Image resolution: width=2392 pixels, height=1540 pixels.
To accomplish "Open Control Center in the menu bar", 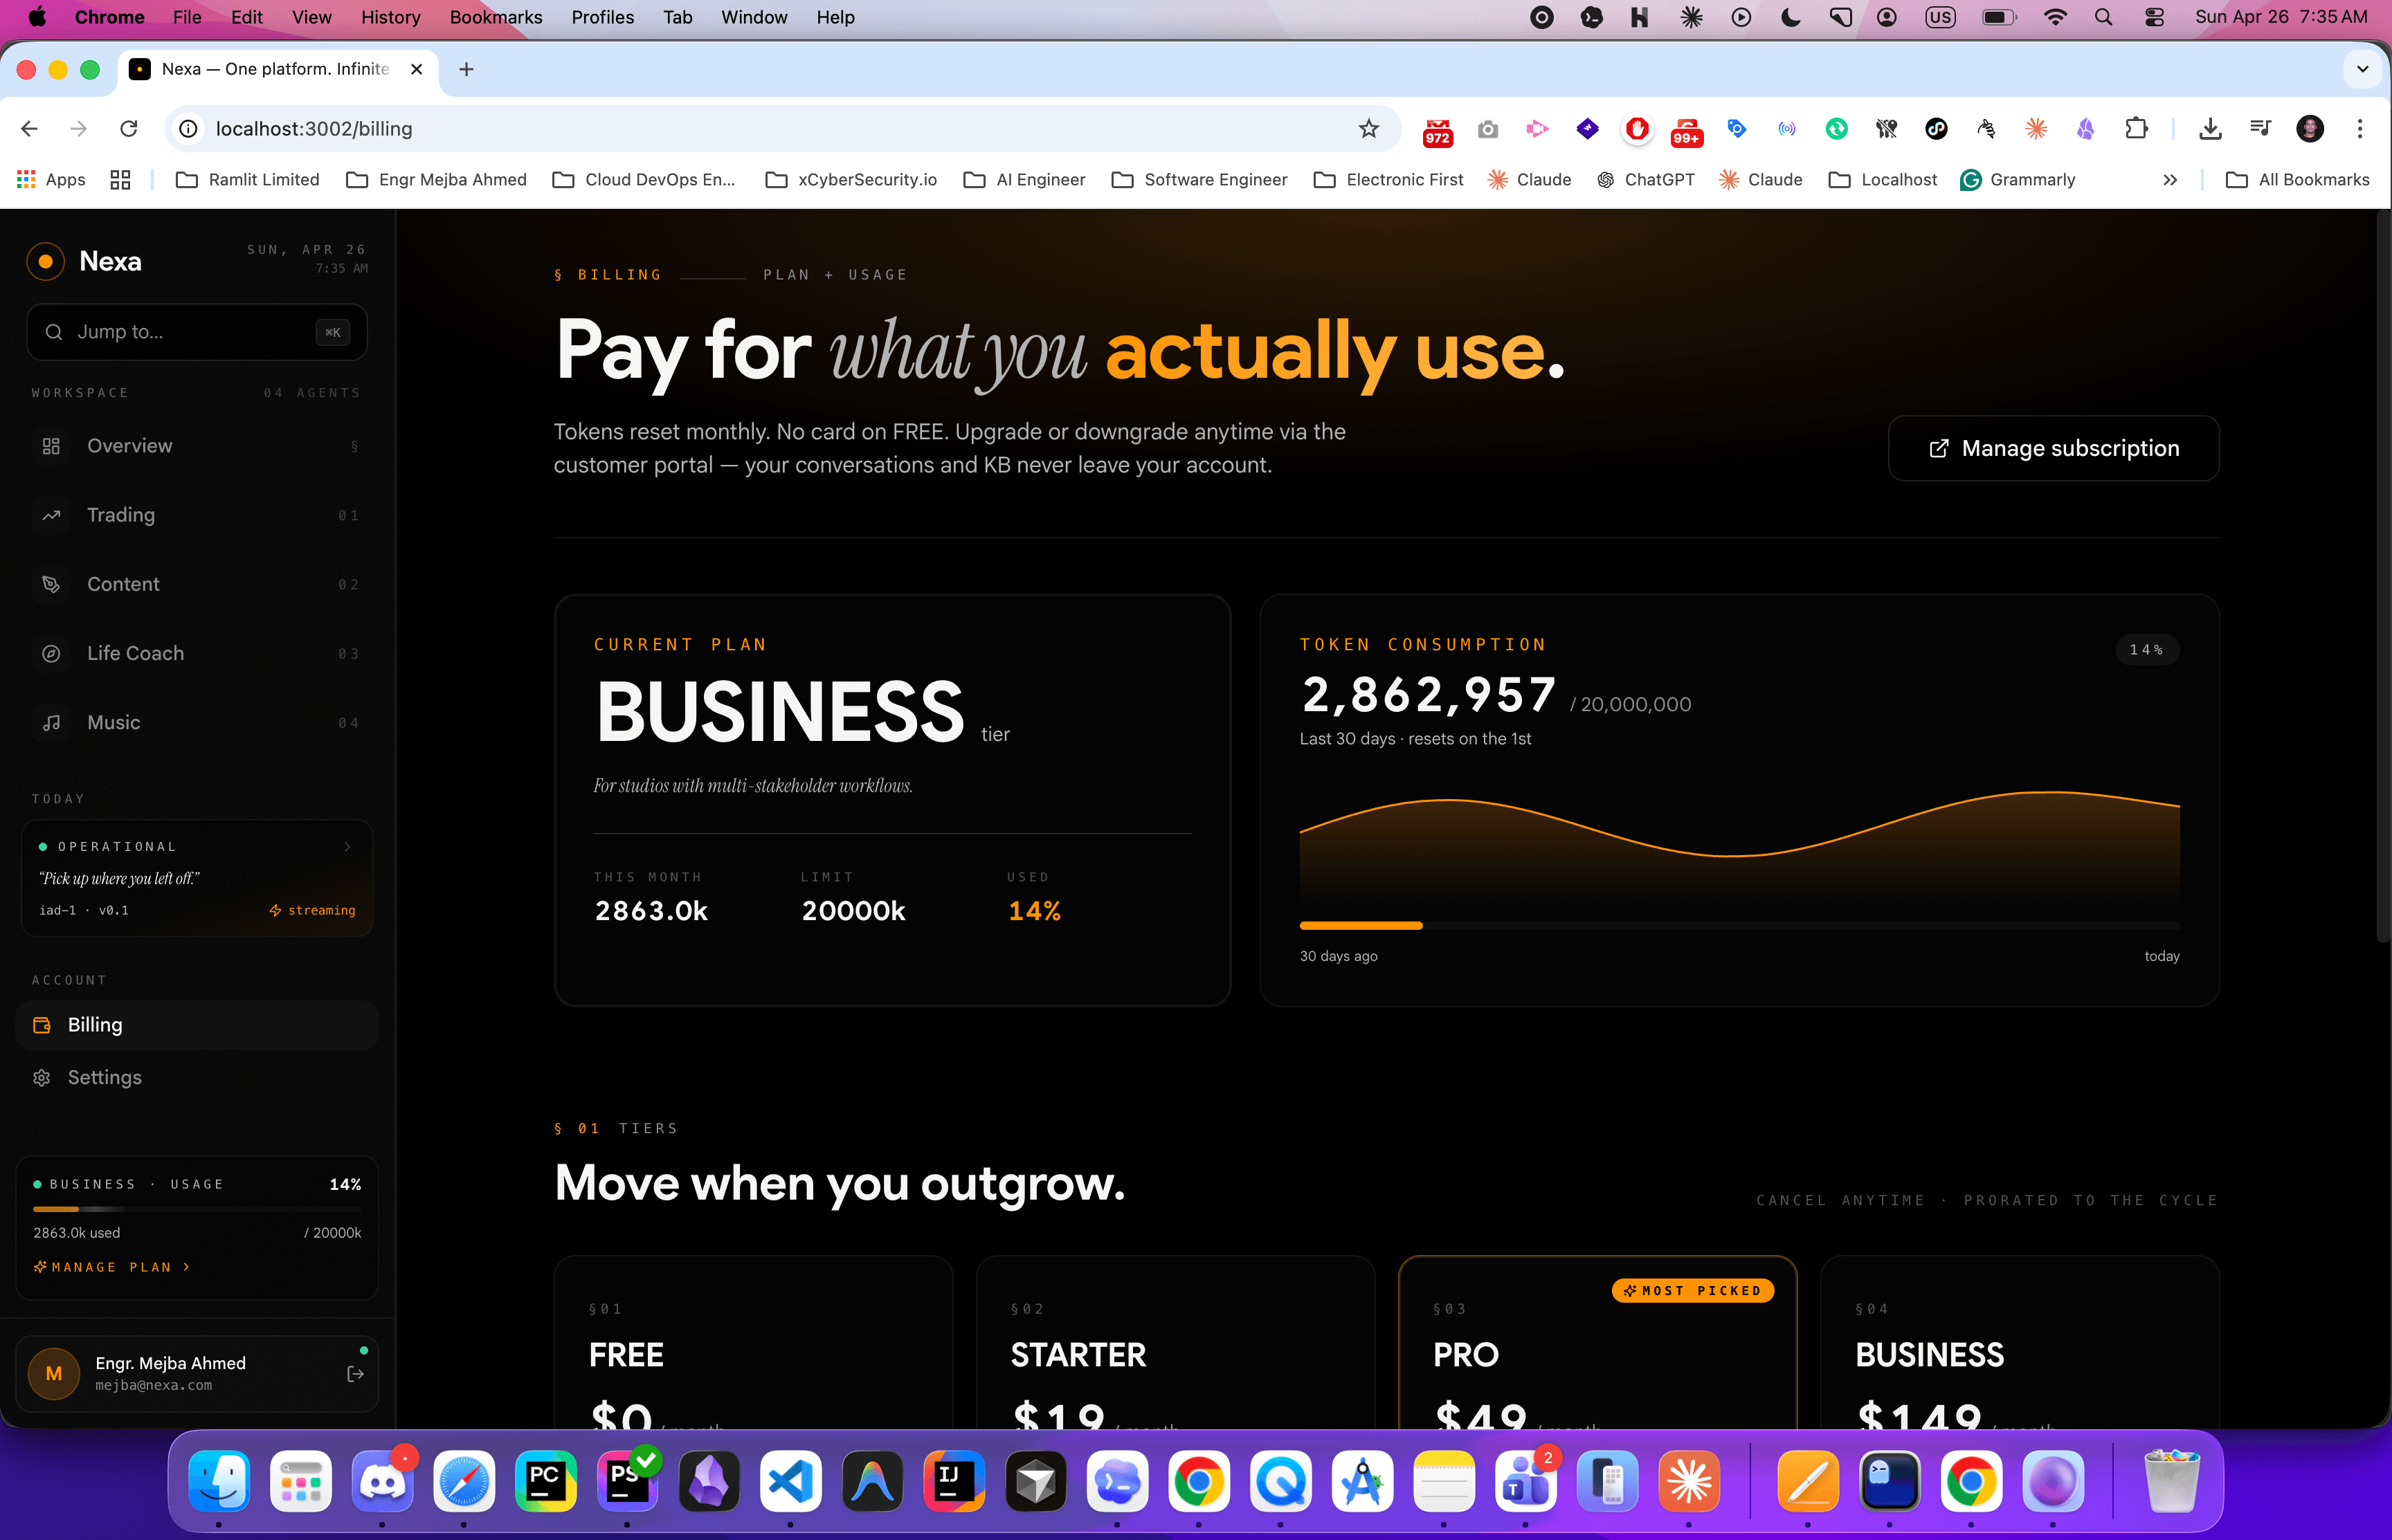I will pyautogui.click(x=2154, y=17).
